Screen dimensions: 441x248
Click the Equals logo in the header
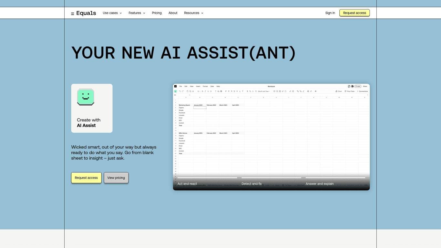coord(84,13)
